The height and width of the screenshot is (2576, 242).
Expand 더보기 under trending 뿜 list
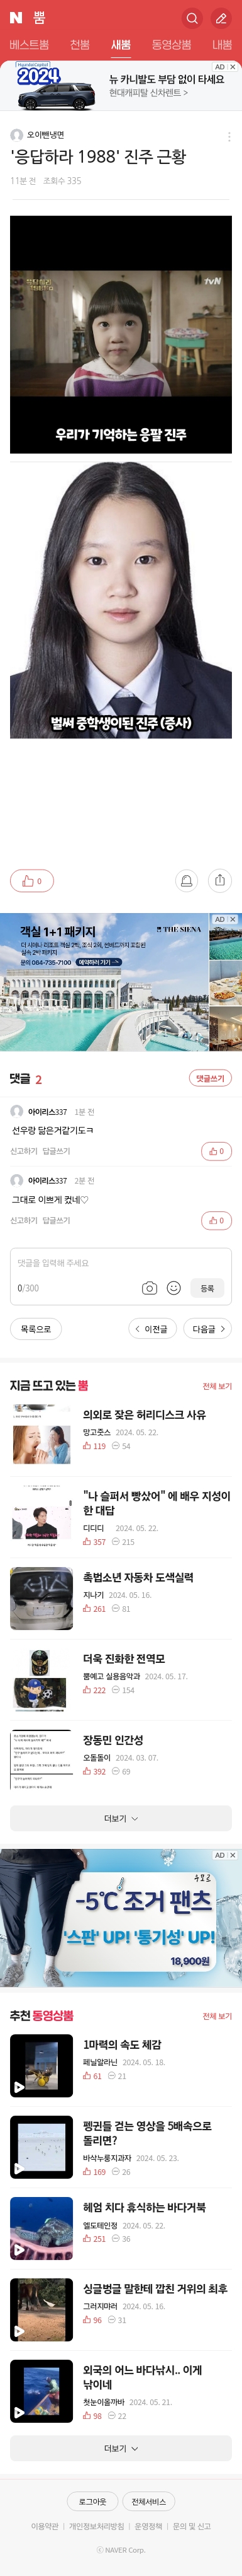[121, 1818]
